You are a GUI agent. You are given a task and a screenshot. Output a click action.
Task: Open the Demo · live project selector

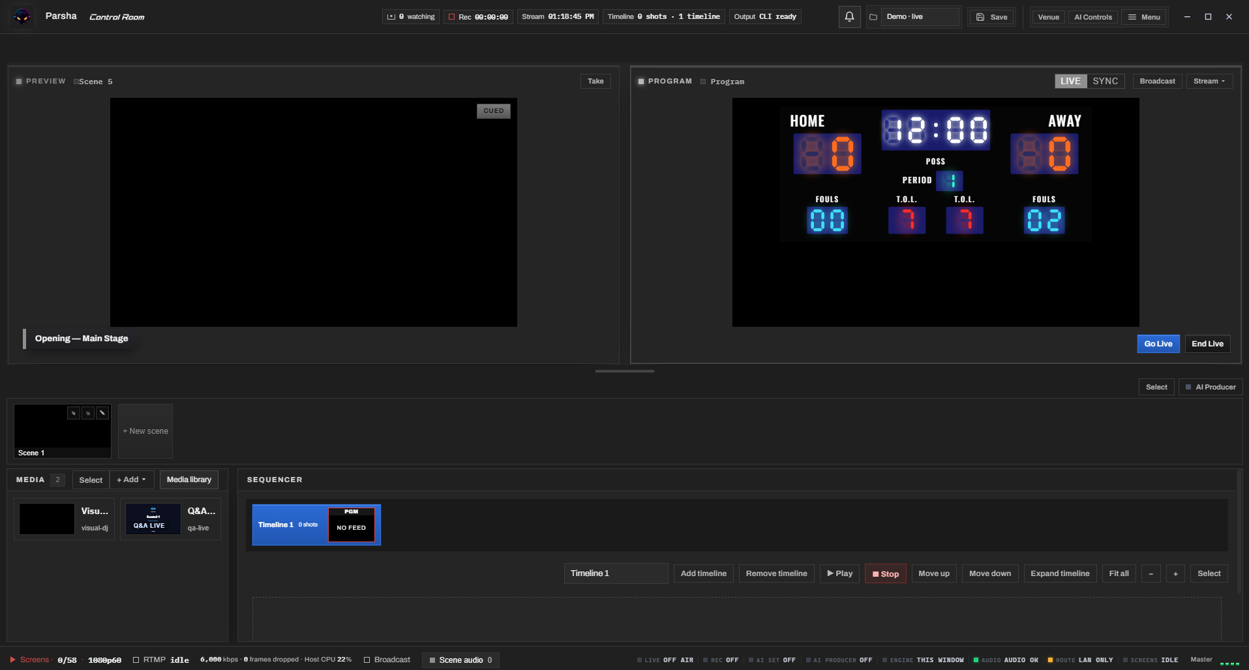click(920, 17)
